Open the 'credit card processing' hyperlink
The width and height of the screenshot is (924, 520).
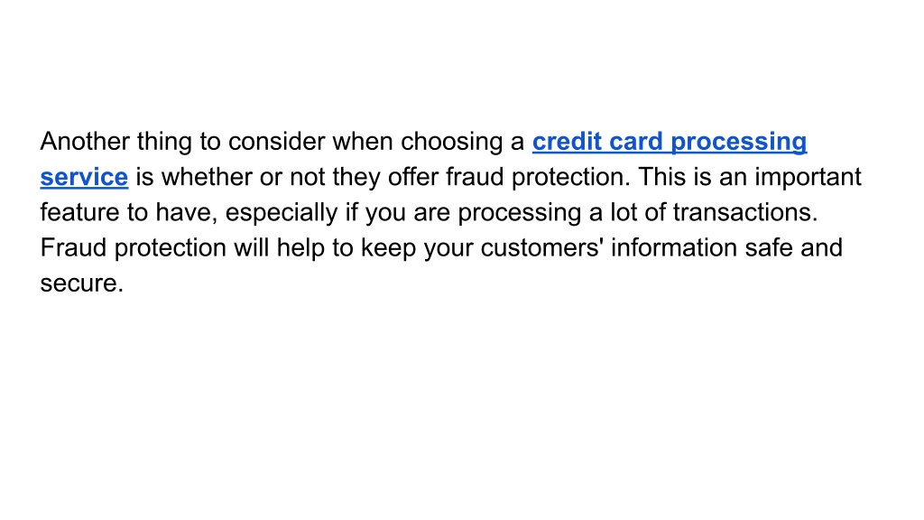pos(670,143)
